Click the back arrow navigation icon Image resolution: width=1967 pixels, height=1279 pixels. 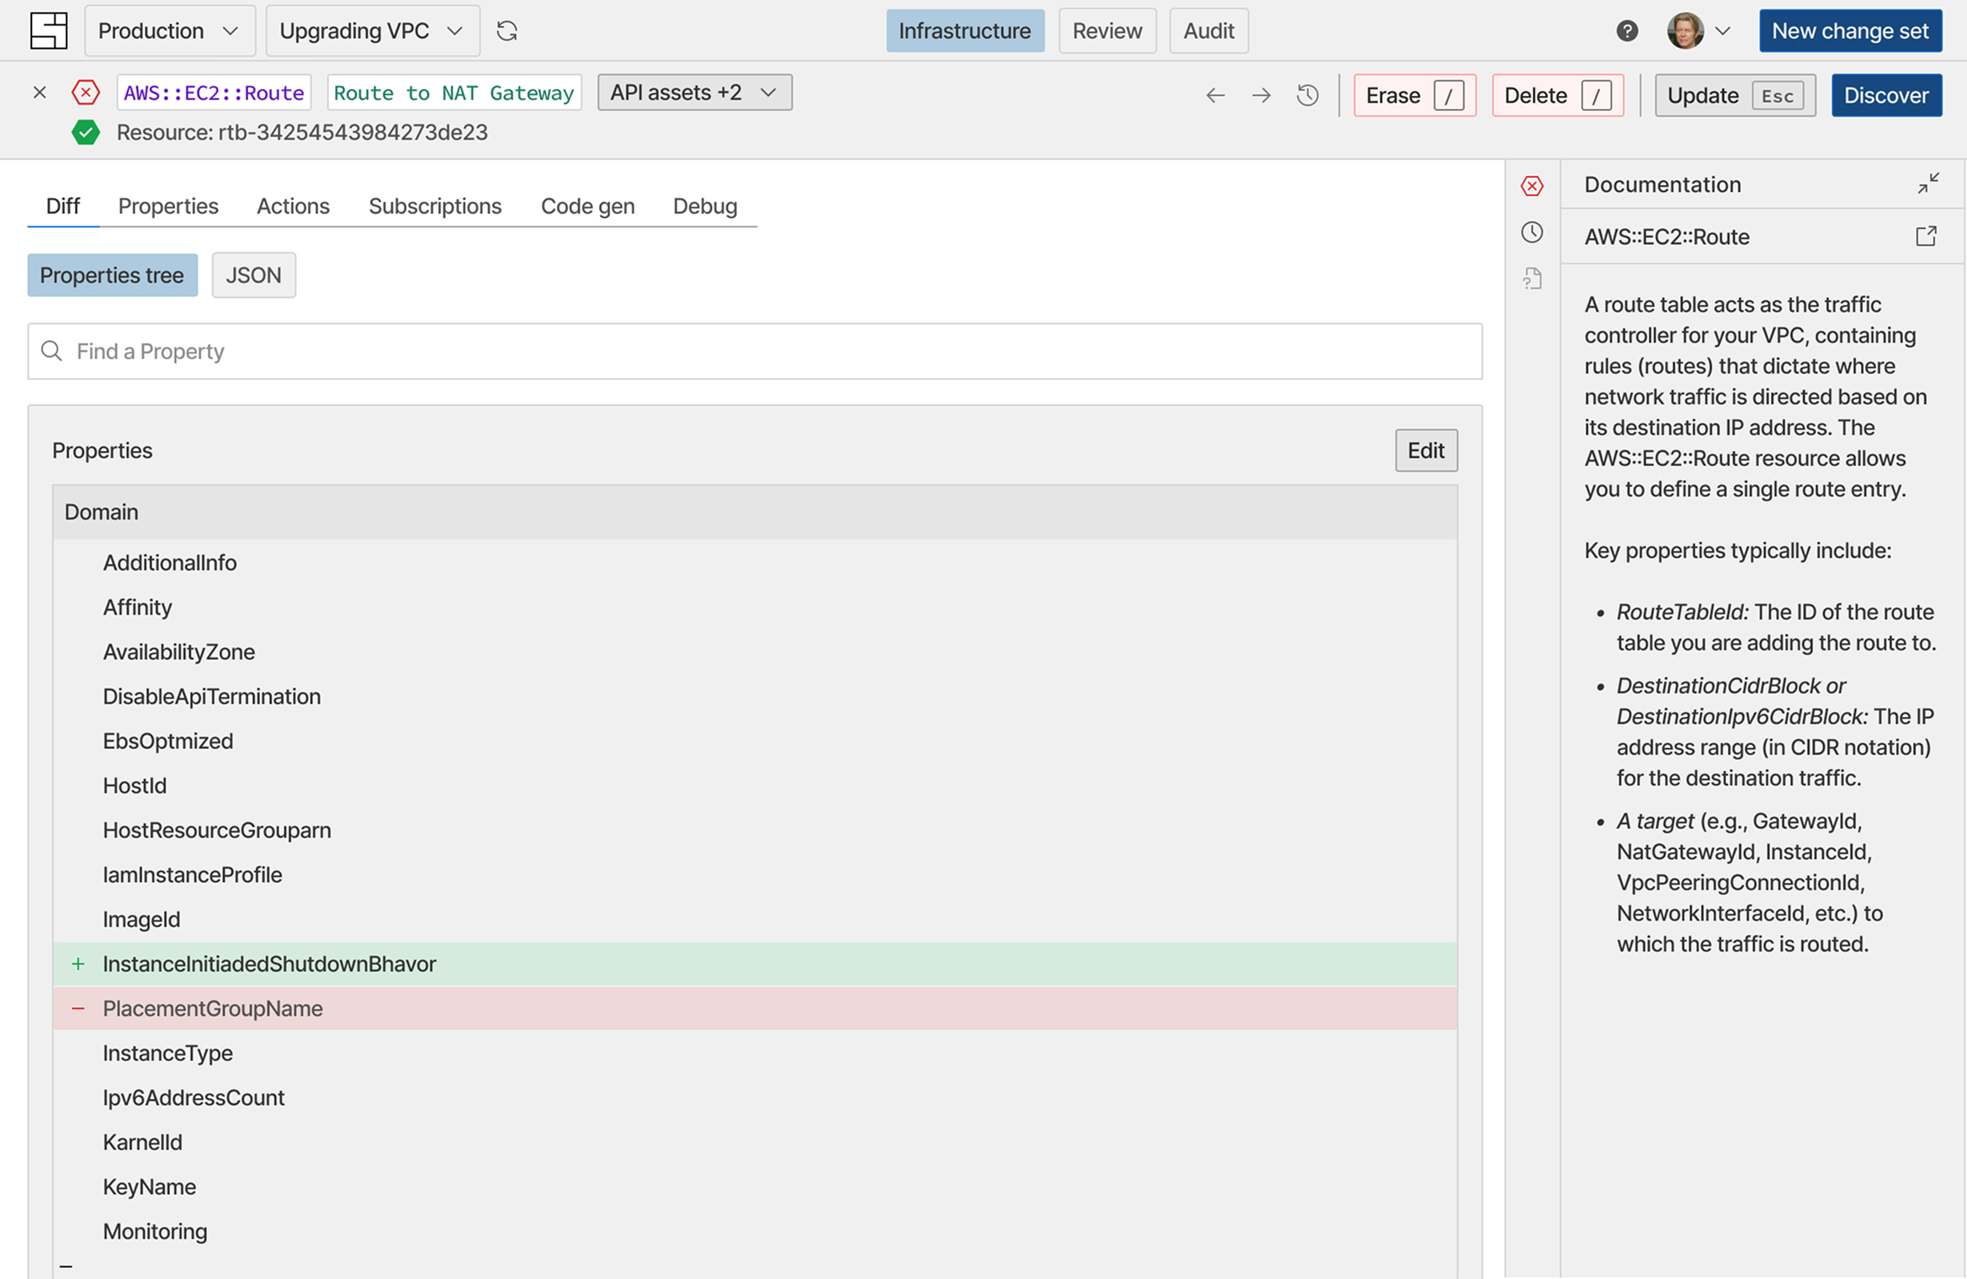pyautogui.click(x=1215, y=96)
